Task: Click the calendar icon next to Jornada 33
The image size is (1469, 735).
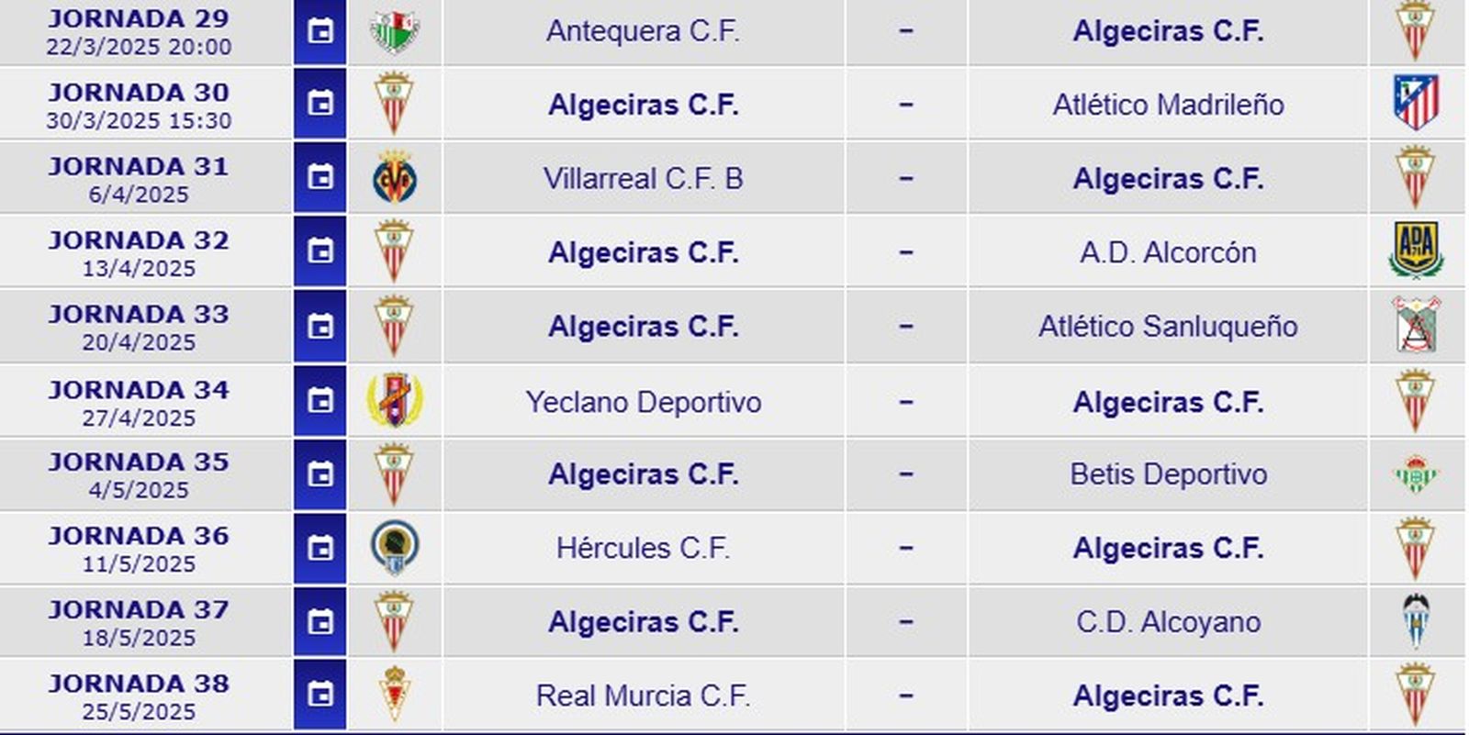Action: [319, 326]
